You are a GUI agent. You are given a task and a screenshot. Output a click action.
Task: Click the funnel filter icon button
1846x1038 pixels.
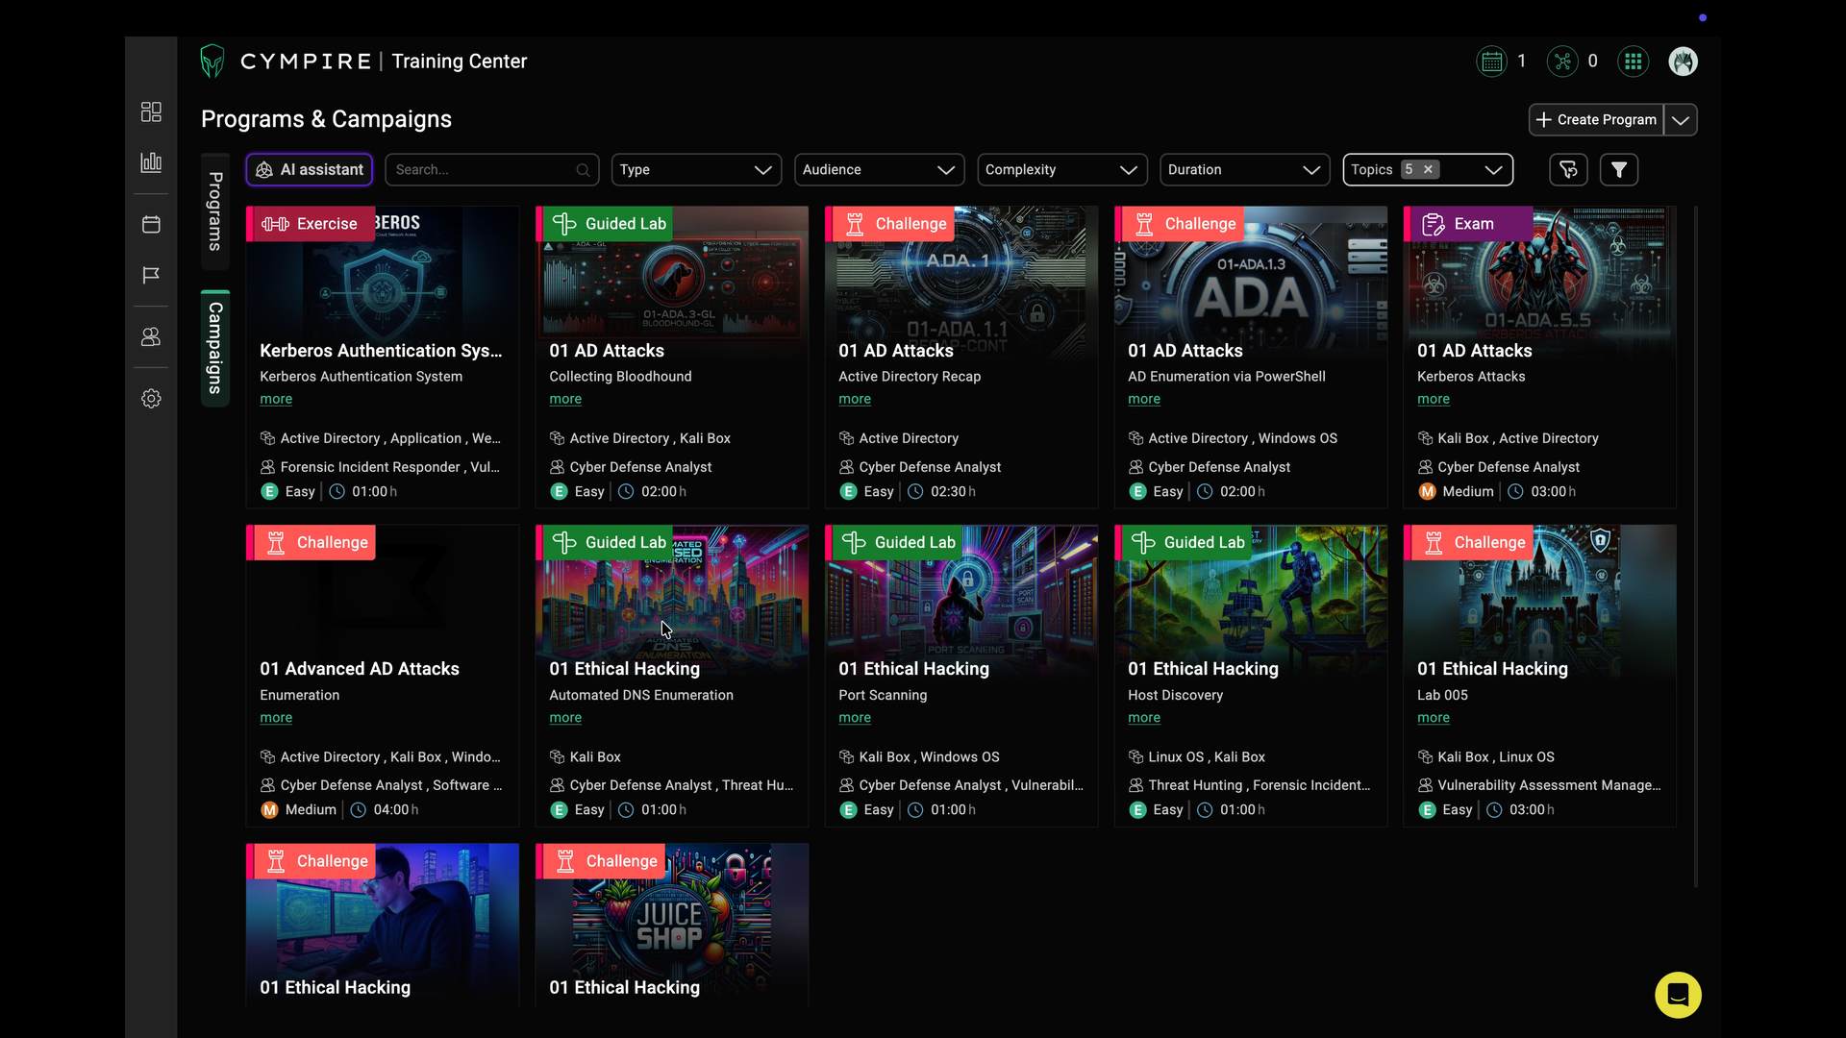1619,170
